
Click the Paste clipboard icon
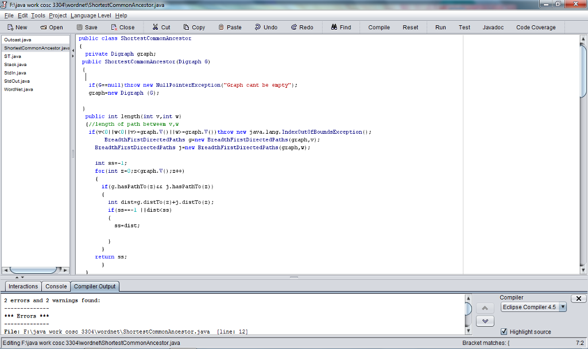222,28
